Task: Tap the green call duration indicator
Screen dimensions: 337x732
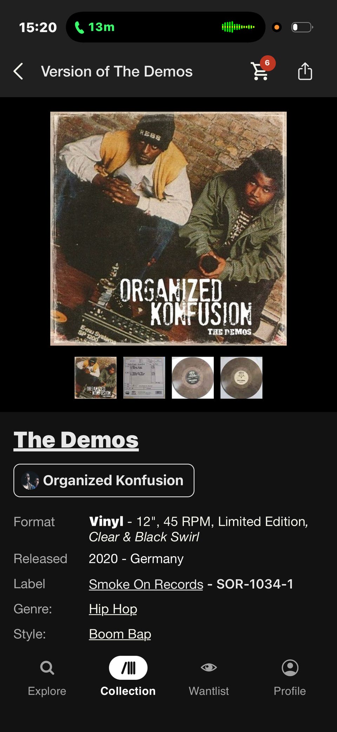Action: pos(95,27)
